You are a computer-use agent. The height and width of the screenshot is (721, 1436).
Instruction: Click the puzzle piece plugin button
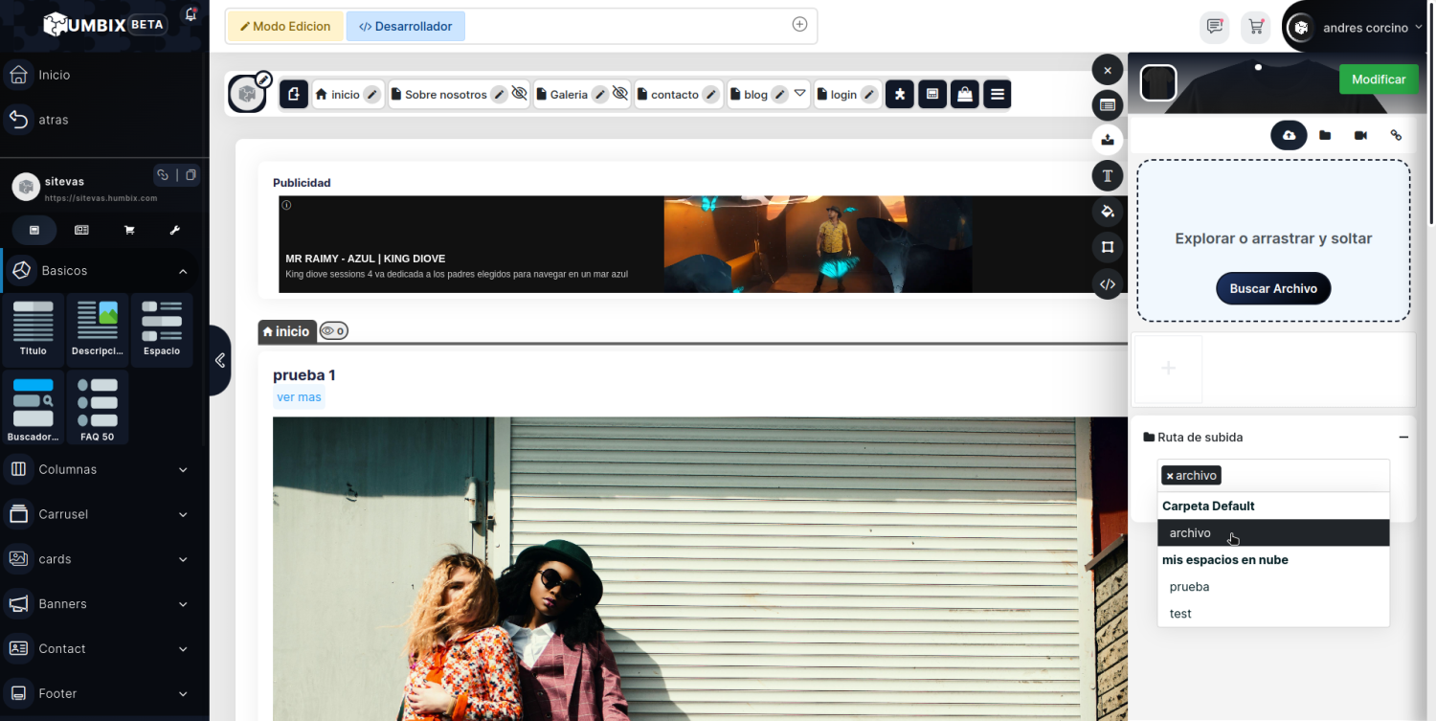tap(900, 94)
